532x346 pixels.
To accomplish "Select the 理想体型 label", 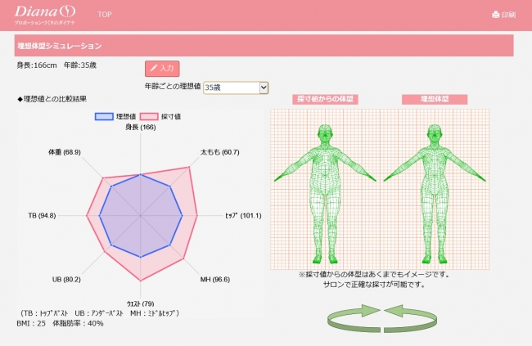I will coord(435,99).
